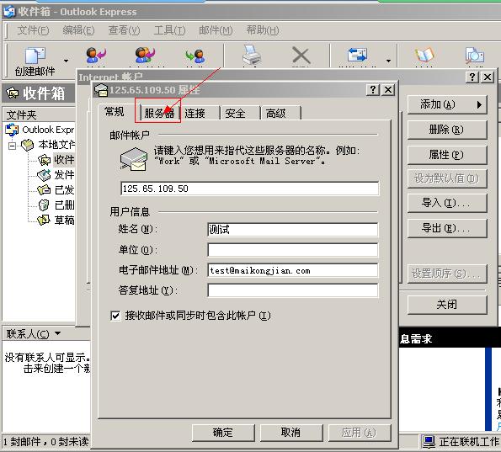Click the 单位(O) organization input field
Image resolution: width=501 pixels, height=452 pixels.
click(292, 250)
